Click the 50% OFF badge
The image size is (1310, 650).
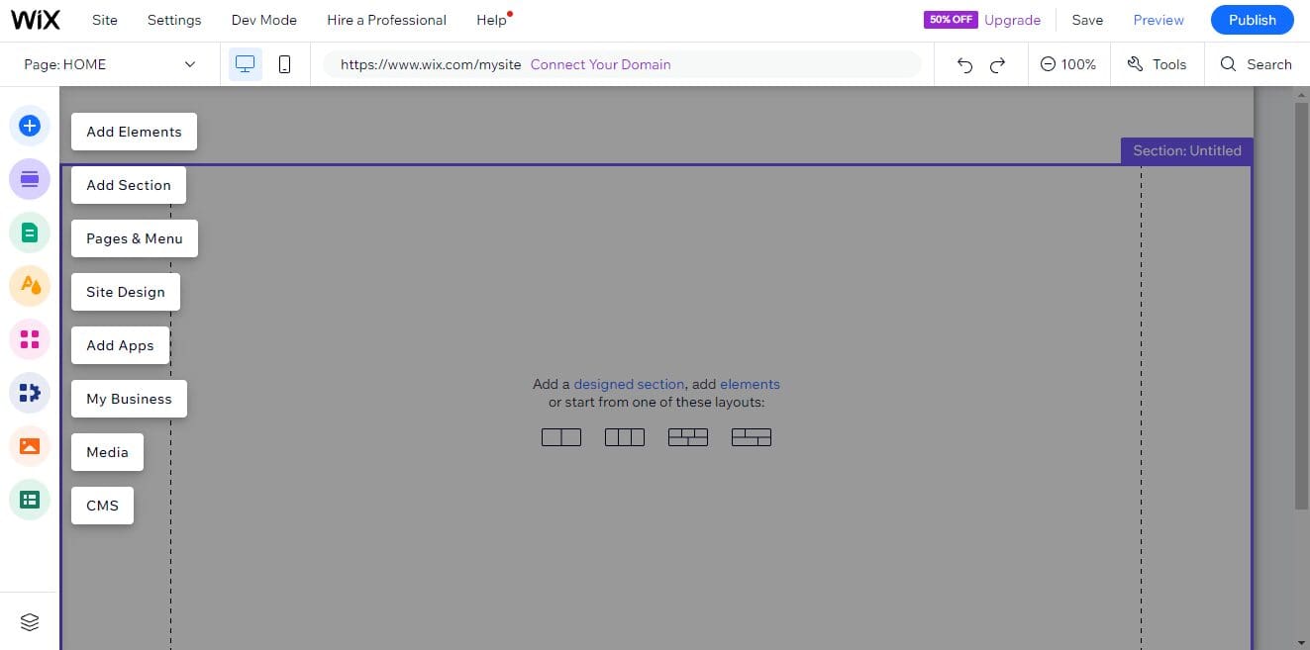click(x=951, y=20)
